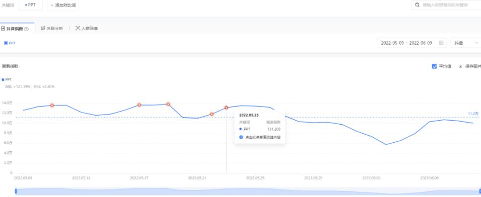Screen dimensions: 481x197
Task: Click the search magnifier icon
Action: [x=417, y=5]
